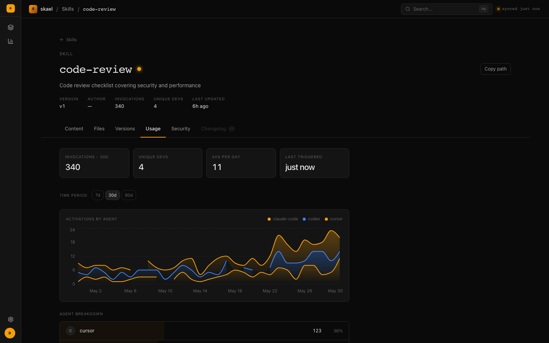Click the Activations By Agent heading
Viewport: 549px width, 343px height.
91,219
